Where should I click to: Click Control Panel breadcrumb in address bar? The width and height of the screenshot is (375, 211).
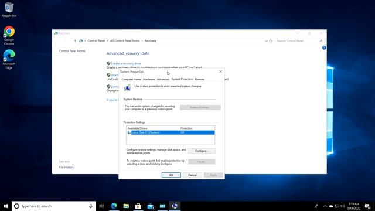point(96,41)
